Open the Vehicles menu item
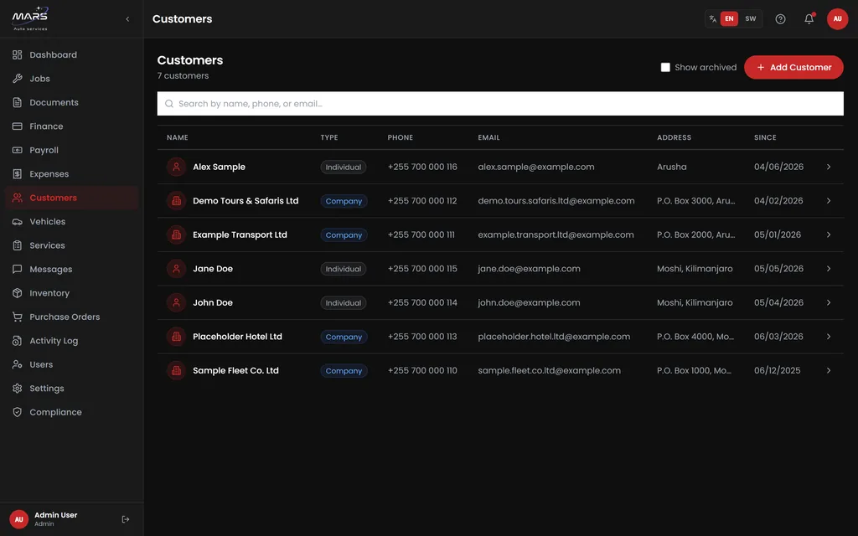The width and height of the screenshot is (858, 536). point(72,221)
